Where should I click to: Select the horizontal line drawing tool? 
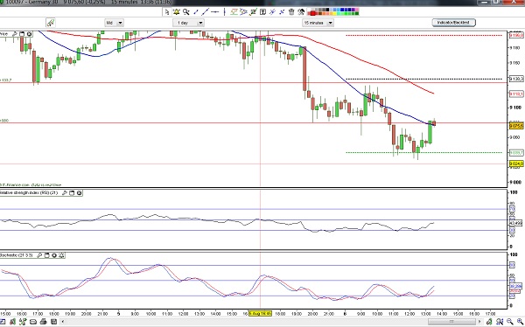(x=215, y=12)
